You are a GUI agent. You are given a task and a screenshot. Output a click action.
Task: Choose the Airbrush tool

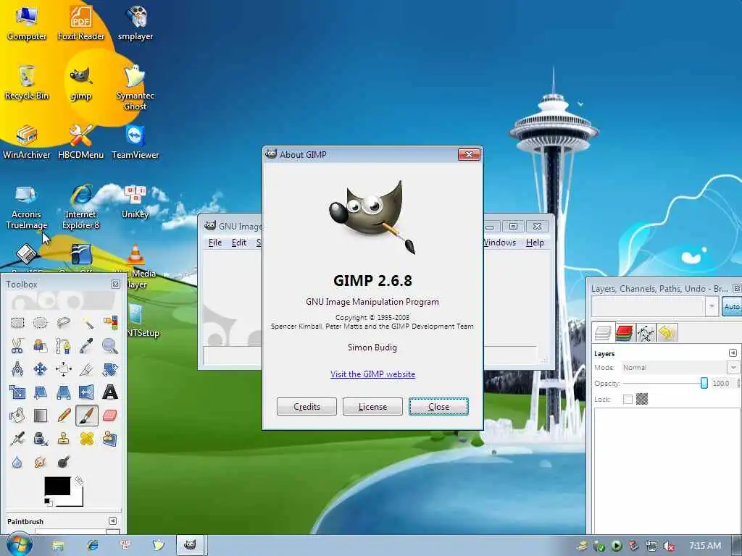(x=17, y=438)
